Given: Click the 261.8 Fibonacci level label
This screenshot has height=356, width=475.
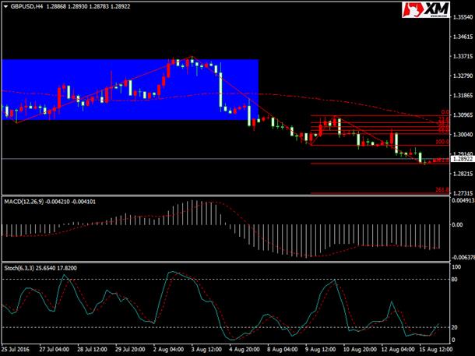Looking at the screenshot, I should 442,189.
